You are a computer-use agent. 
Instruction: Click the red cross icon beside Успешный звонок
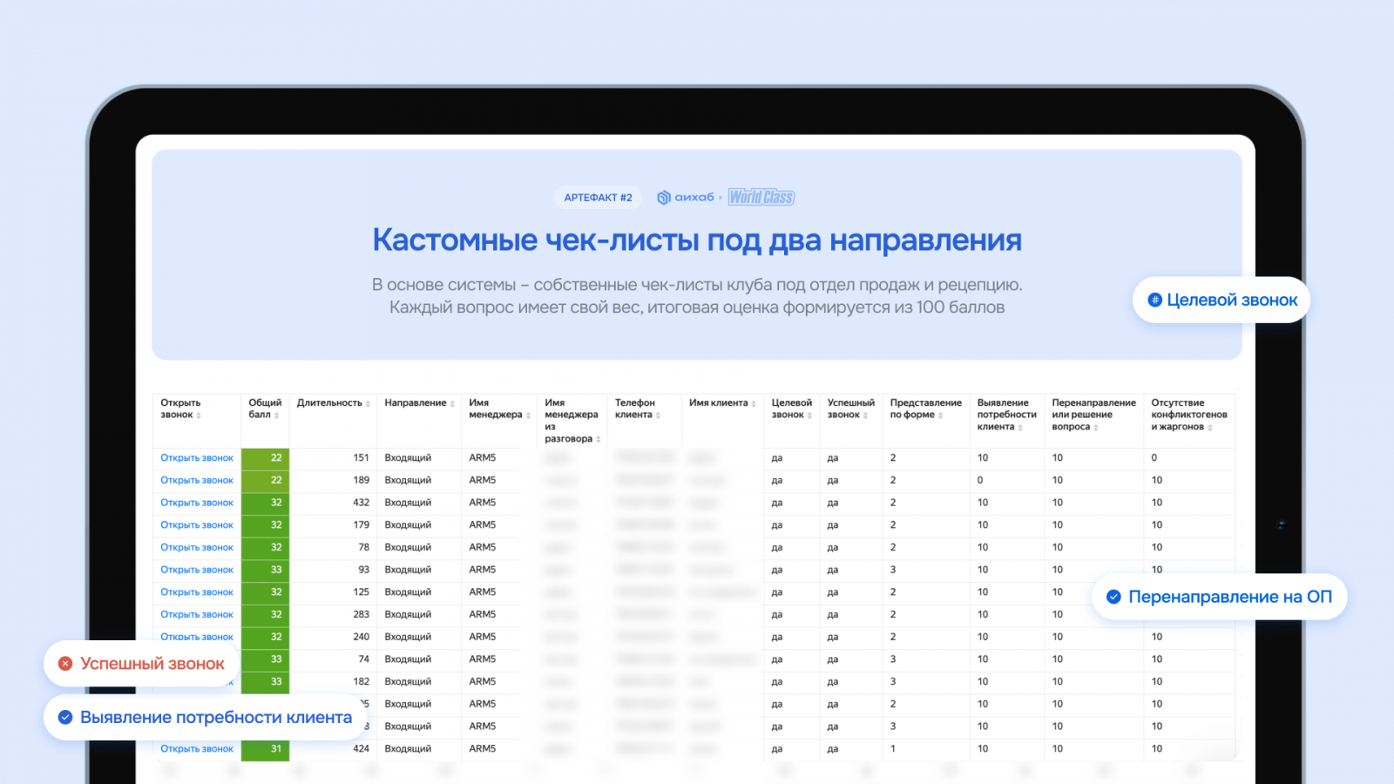65,664
